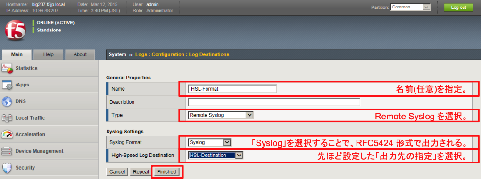Click the General Properties heading
The image size is (481, 179).
coord(129,78)
